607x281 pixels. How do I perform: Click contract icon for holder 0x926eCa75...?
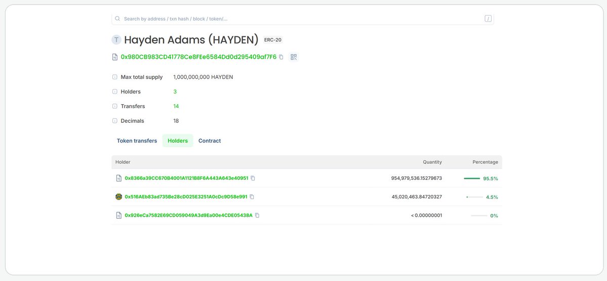point(119,215)
